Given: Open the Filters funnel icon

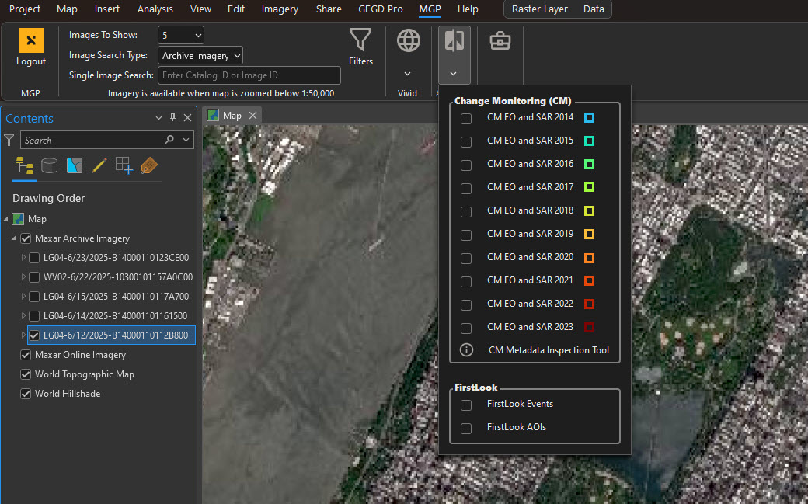Looking at the screenshot, I should click(360, 40).
